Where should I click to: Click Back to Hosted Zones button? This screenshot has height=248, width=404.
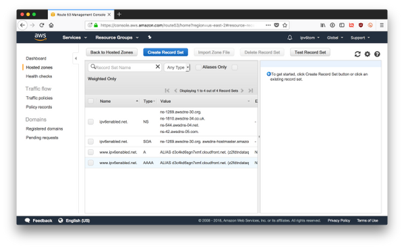[111, 52]
